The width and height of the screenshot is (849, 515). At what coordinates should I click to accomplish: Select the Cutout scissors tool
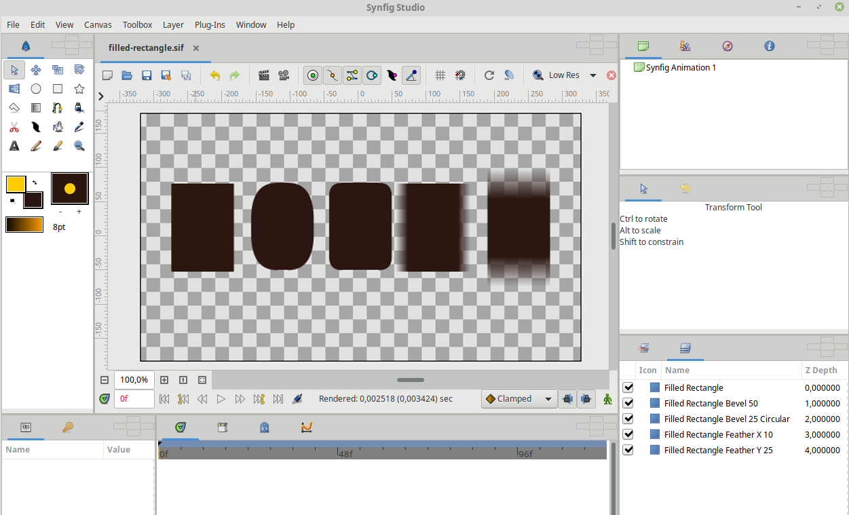tap(14, 126)
